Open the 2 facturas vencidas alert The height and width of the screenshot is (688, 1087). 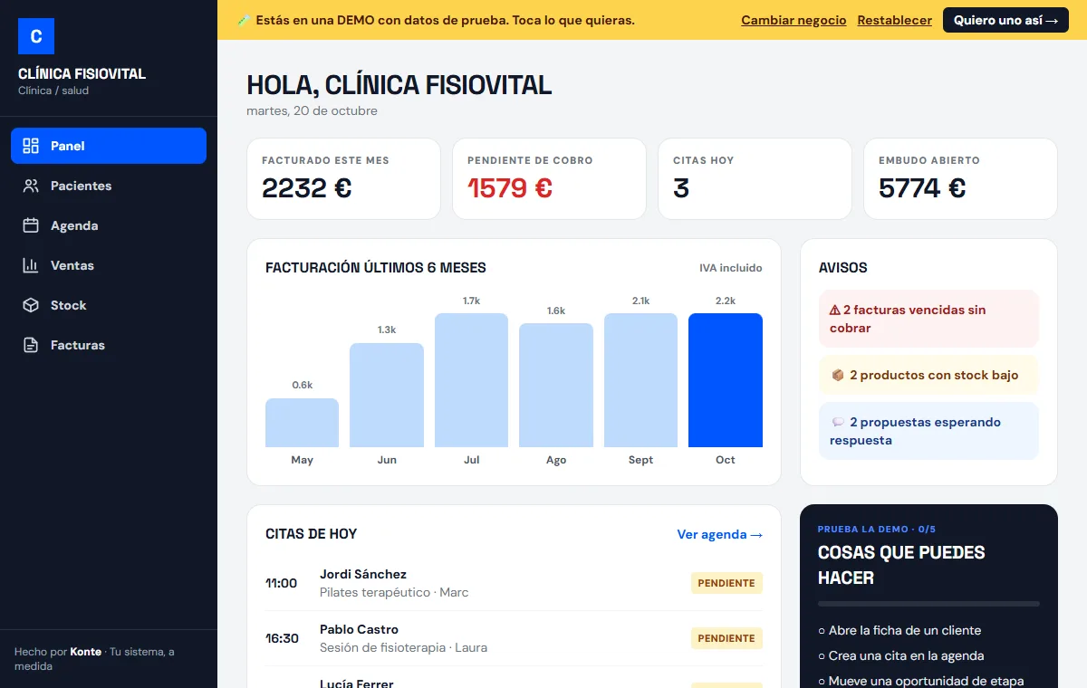(928, 319)
